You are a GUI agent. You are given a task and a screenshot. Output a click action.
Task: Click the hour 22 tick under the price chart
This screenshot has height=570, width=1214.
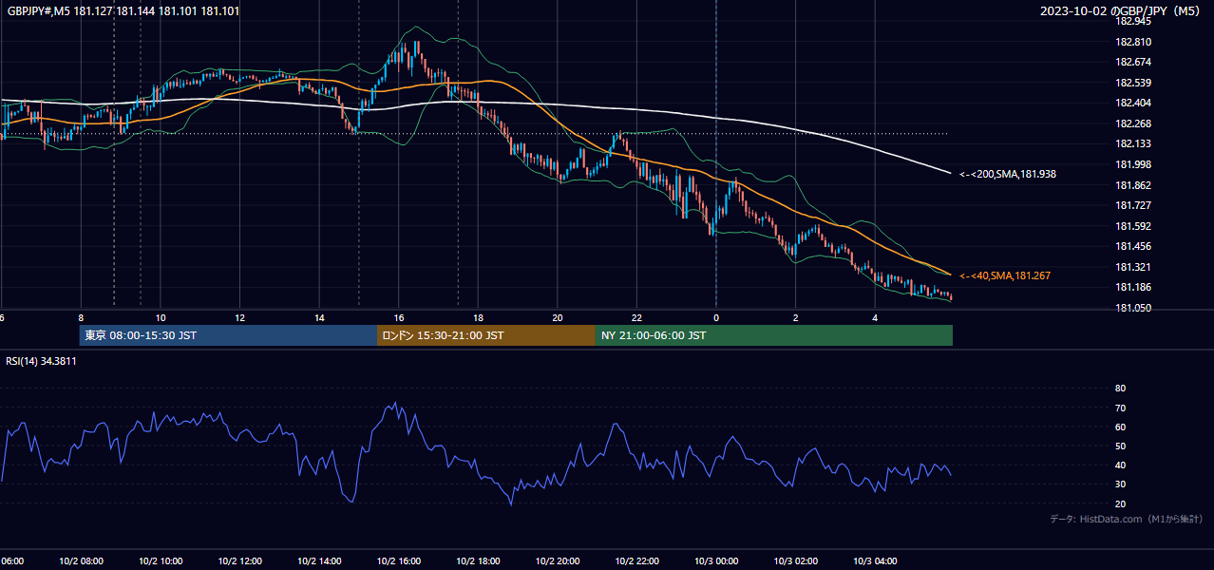pyautogui.click(x=636, y=317)
